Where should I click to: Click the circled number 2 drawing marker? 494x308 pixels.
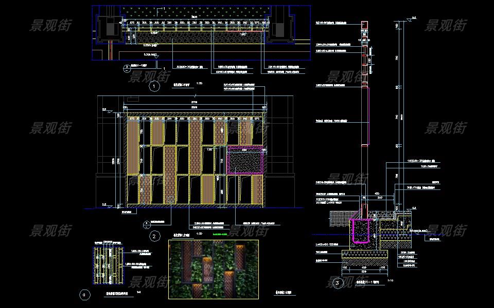tap(153, 237)
